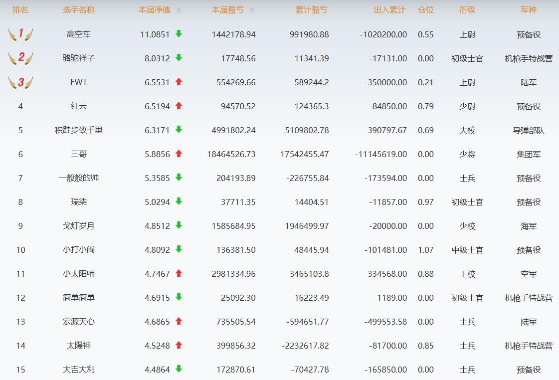Click red up arrow beside 4.5248
The image size is (559, 380).
[179, 345]
